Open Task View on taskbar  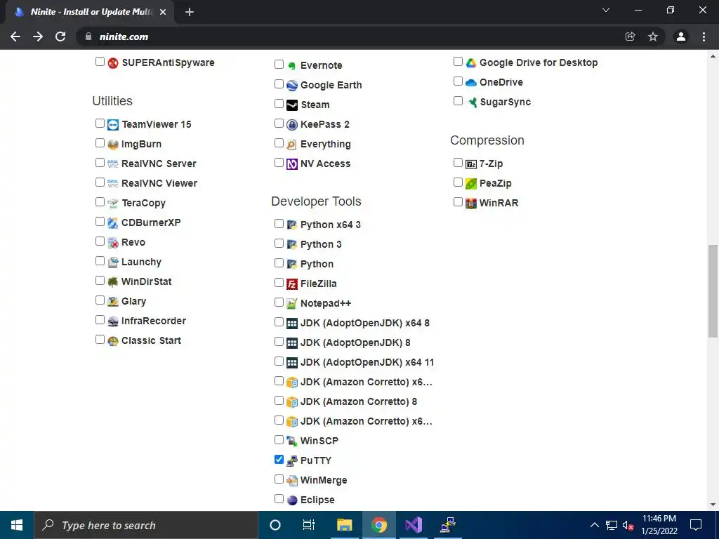click(309, 525)
